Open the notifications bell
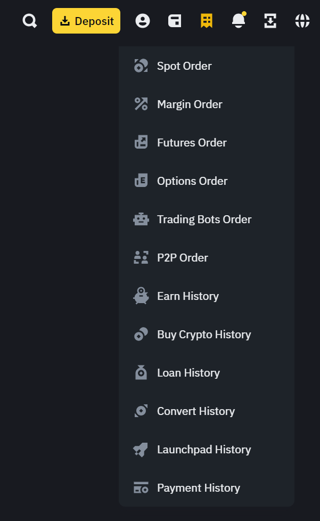The height and width of the screenshot is (521, 320). [239, 21]
